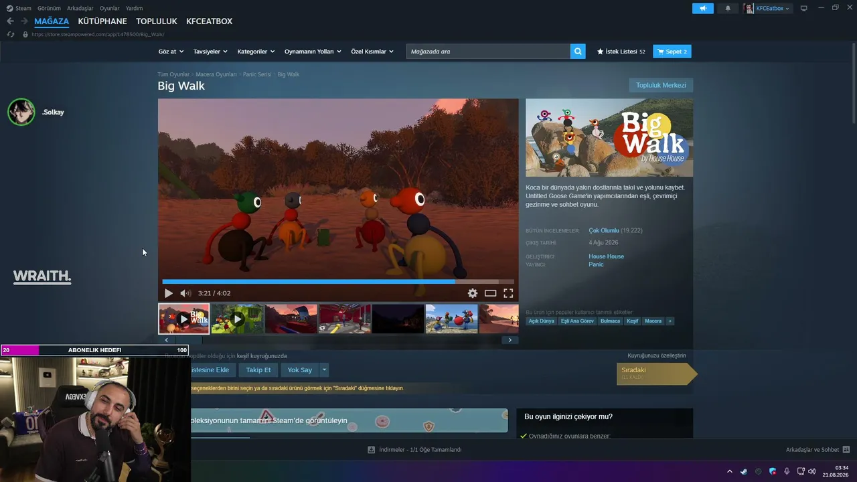Open the Steam announcements megaphone button
Screen dimensions: 857x482
click(x=703, y=8)
